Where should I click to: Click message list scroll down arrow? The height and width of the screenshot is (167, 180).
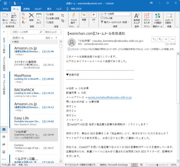click(61, 161)
